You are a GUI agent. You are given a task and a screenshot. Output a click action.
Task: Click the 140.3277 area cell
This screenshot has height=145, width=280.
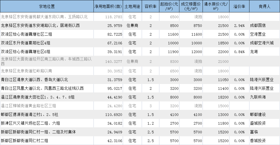(108, 61)
